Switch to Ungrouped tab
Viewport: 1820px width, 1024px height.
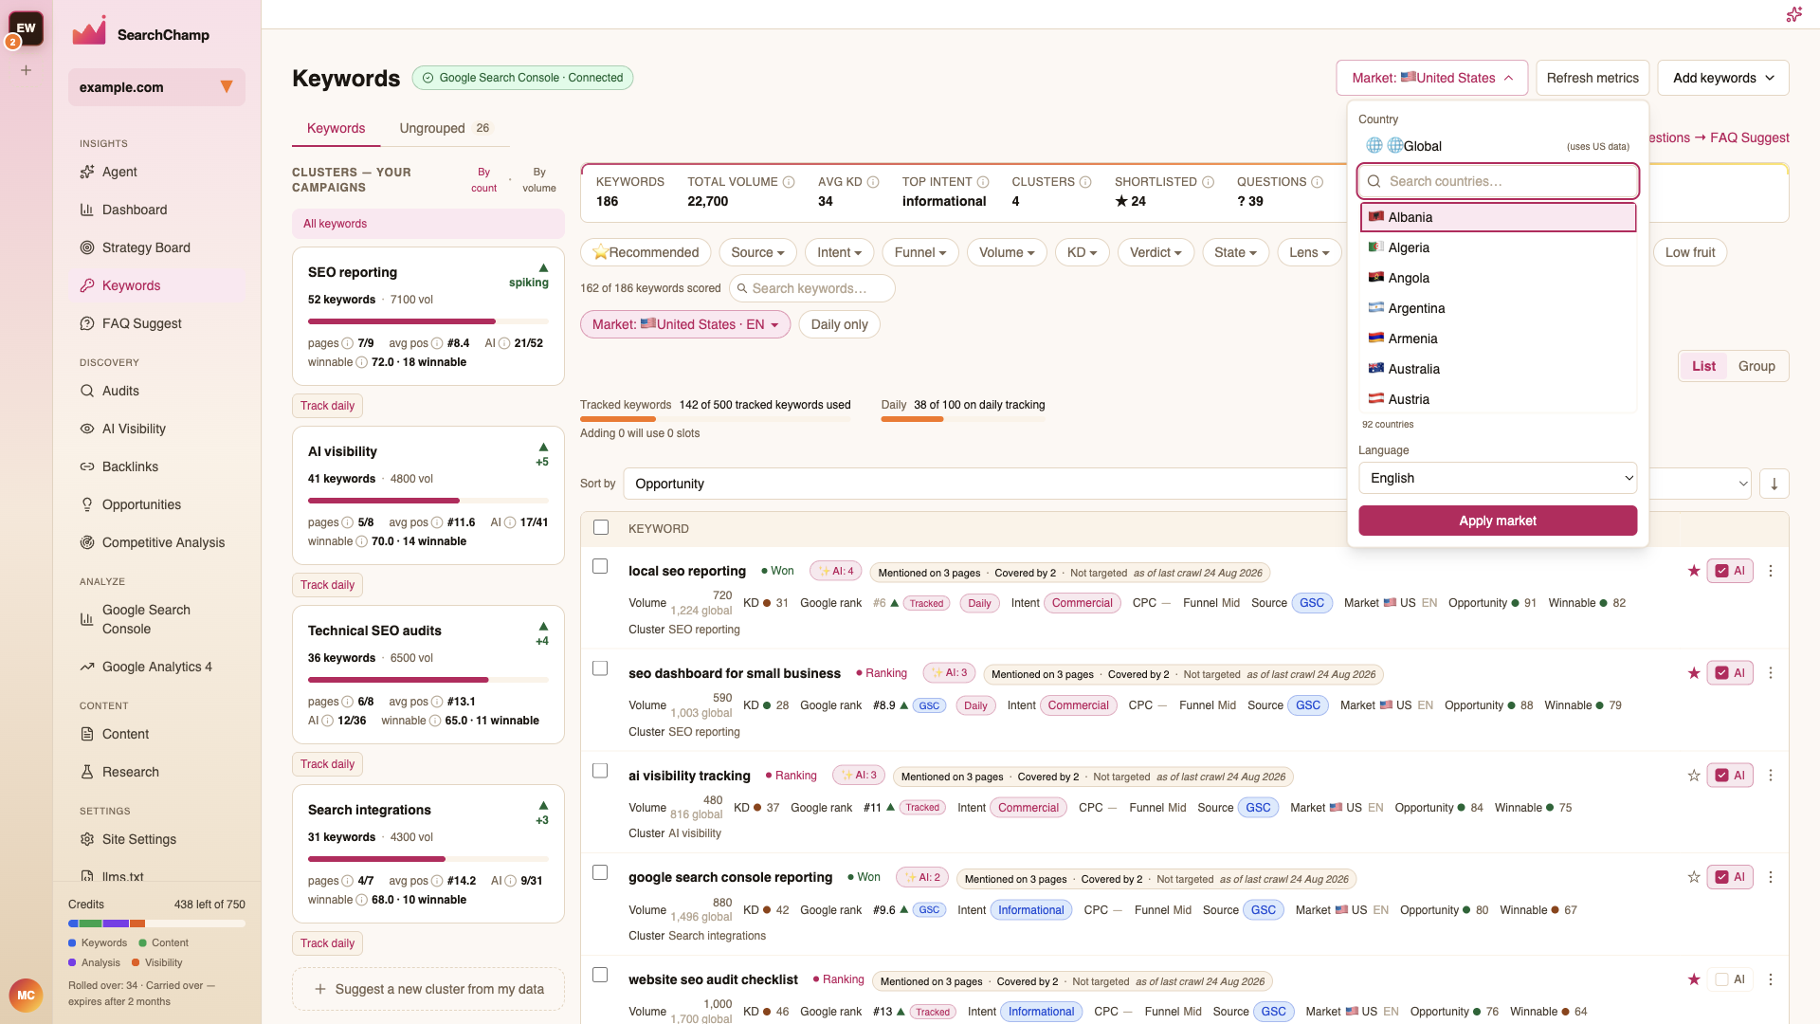click(445, 128)
